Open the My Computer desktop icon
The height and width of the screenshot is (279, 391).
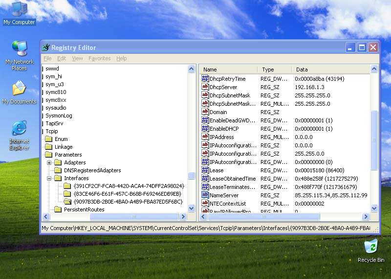click(x=19, y=13)
